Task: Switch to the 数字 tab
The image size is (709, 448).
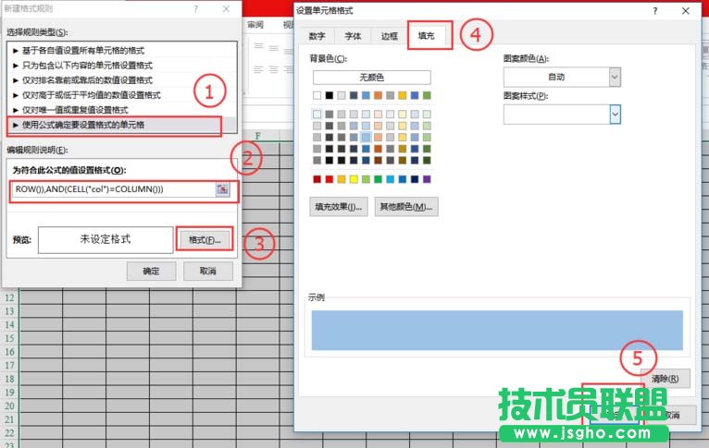Action: (x=317, y=36)
